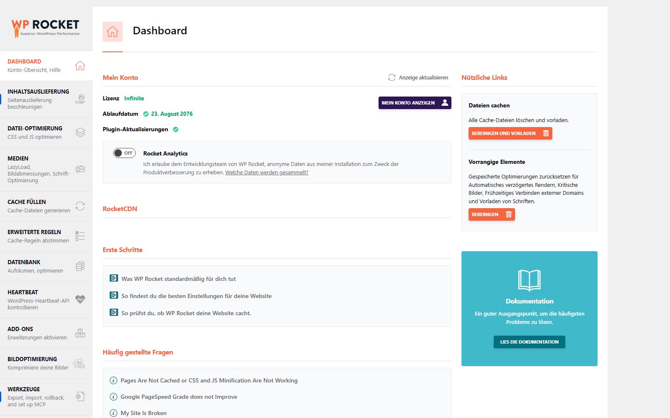Click the Erweiterte Regeln list icon
This screenshot has height=418, width=670.
pos(80,236)
